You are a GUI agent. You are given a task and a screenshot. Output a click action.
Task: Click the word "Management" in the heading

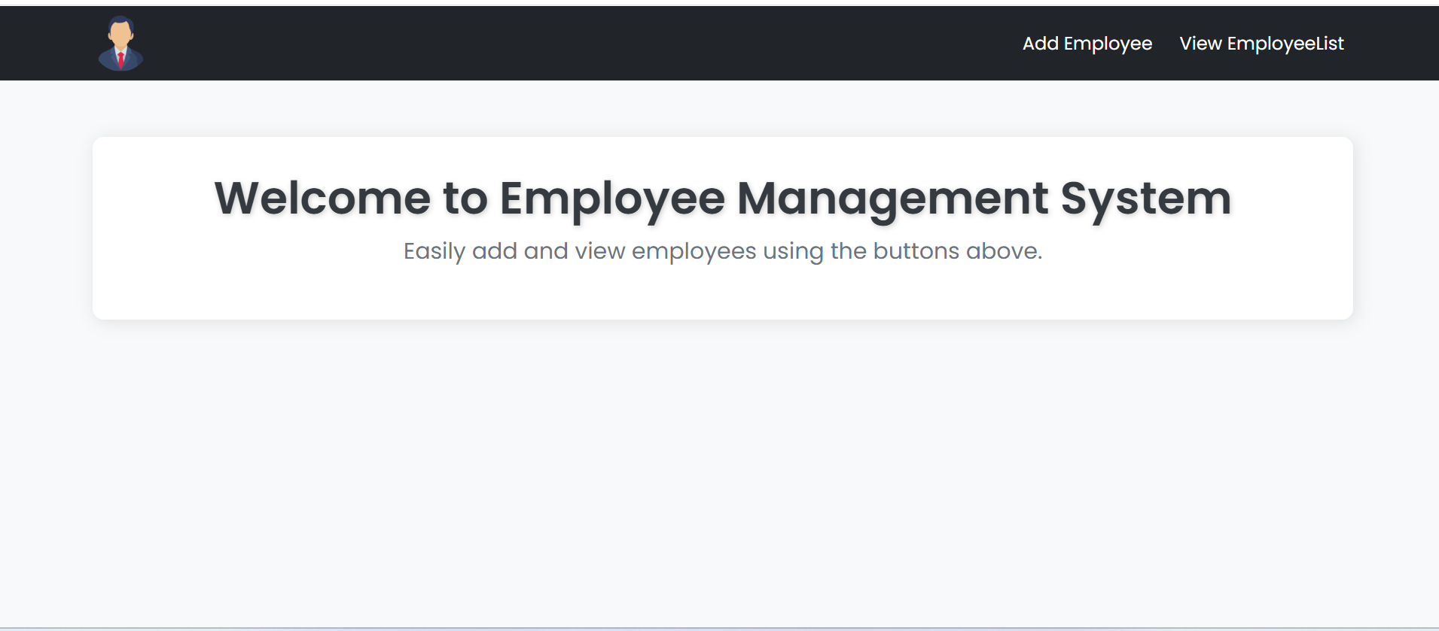pyautogui.click(x=892, y=199)
